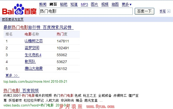
Task: Open the movie 生化危机4
Action: tap(33, 55)
